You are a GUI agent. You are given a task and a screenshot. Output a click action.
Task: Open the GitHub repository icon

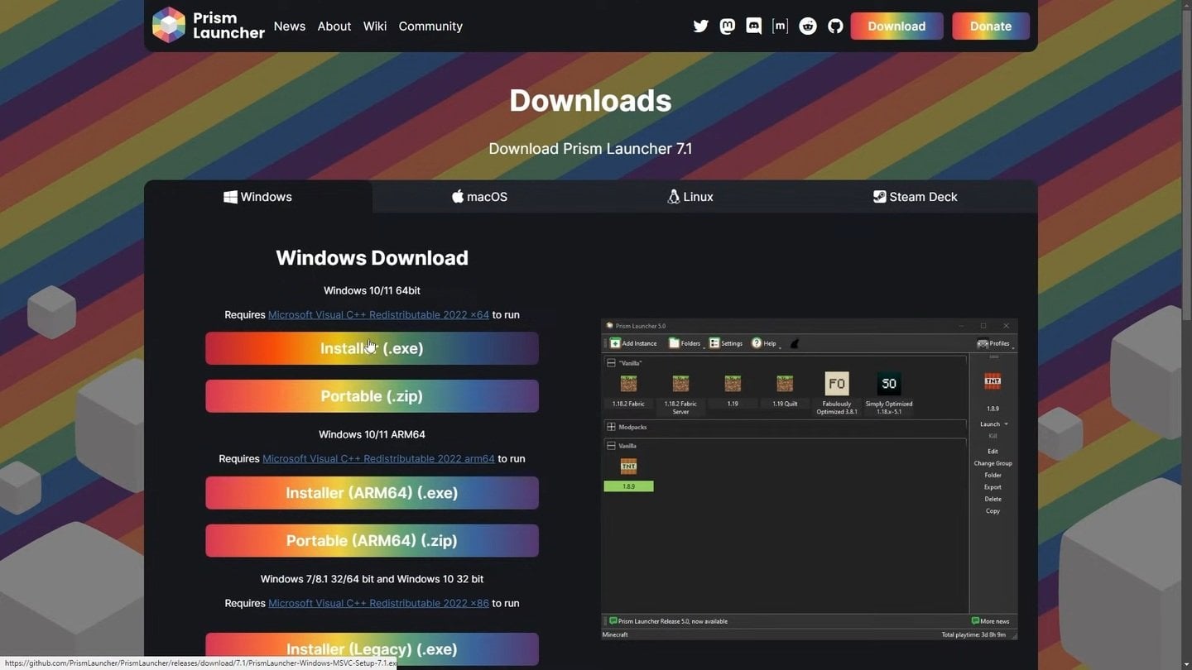835,26
